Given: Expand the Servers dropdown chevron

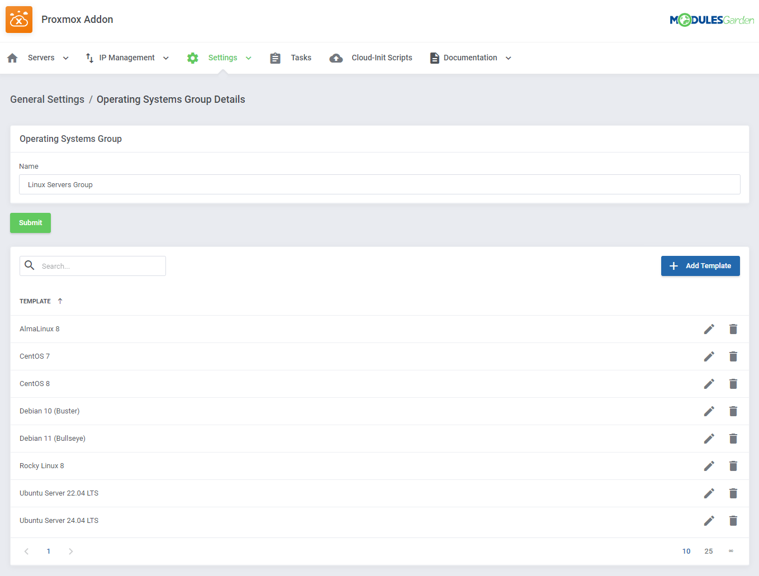Looking at the screenshot, I should tap(66, 58).
